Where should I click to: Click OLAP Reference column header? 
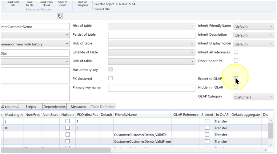(186, 114)
